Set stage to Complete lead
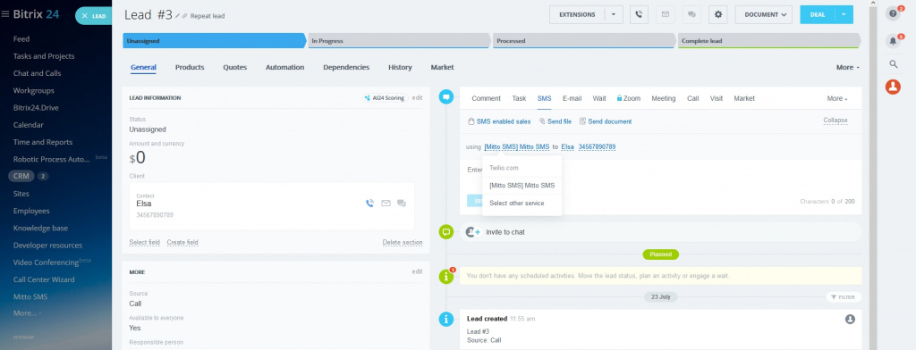This screenshot has width=916, height=350. coord(768,41)
